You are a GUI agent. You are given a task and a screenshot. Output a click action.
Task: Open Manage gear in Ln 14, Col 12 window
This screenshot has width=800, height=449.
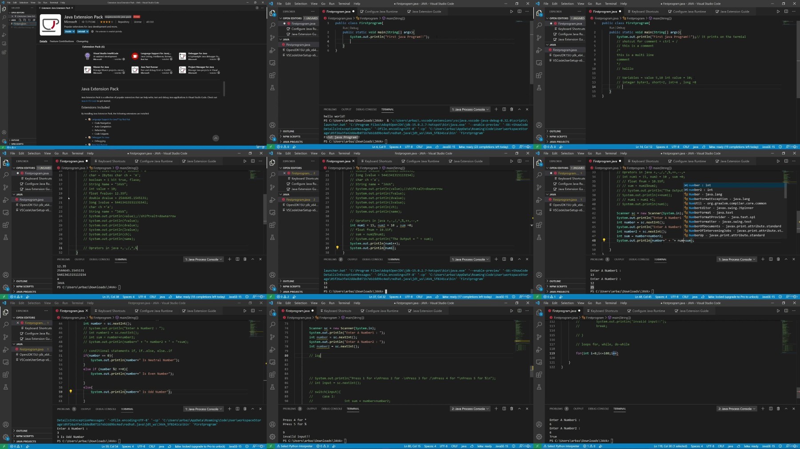coord(539,138)
